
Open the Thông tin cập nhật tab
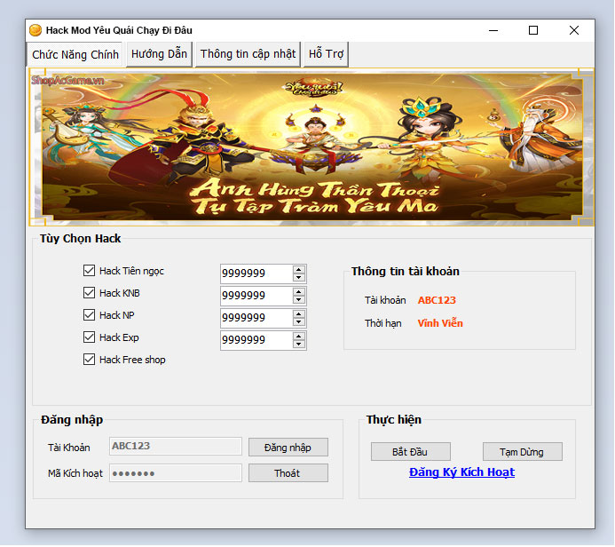tap(248, 54)
